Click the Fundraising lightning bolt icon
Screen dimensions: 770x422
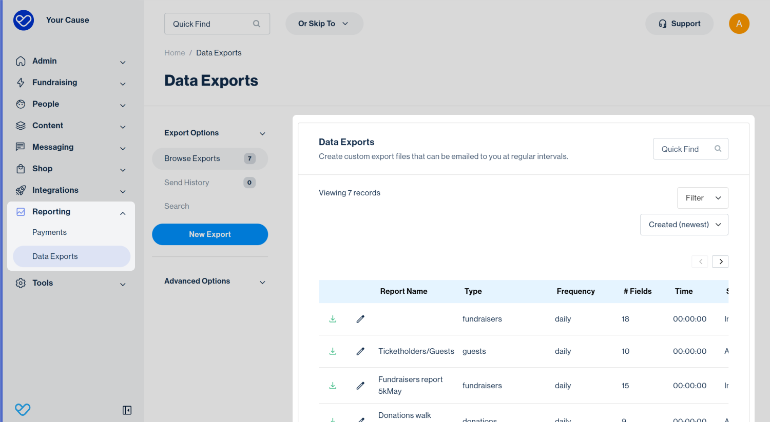click(21, 83)
